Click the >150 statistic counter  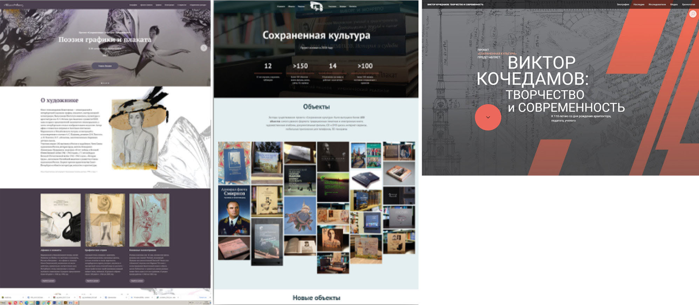(300, 66)
